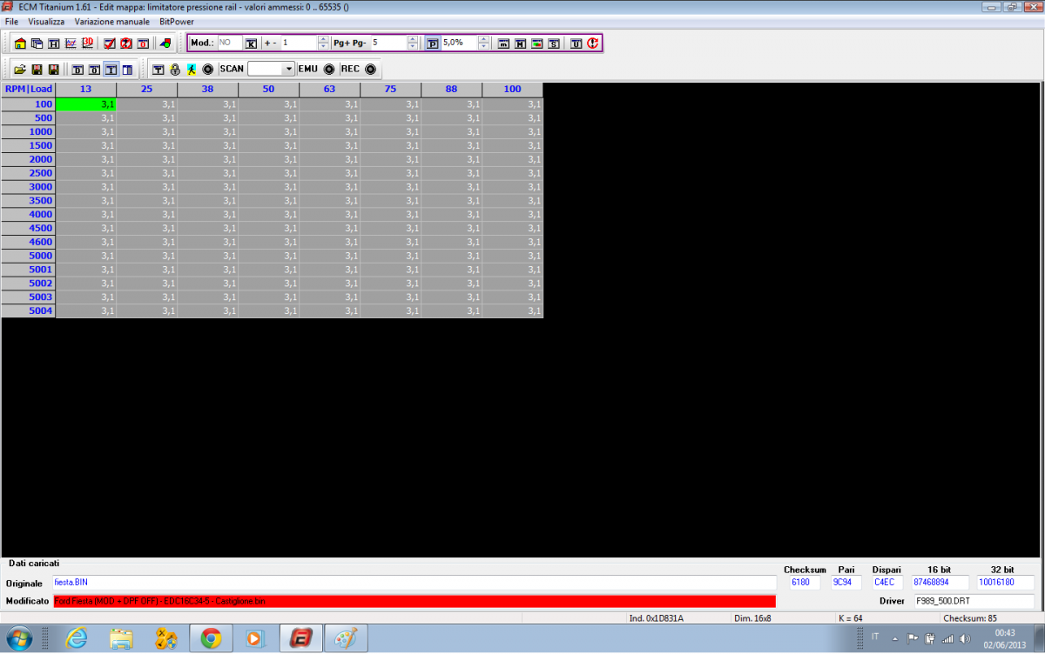Image resolution: width=1045 pixels, height=654 pixels.
Task: Select the green highlighted 3,1 cell
Action: pyautogui.click(x=86, y=103)
